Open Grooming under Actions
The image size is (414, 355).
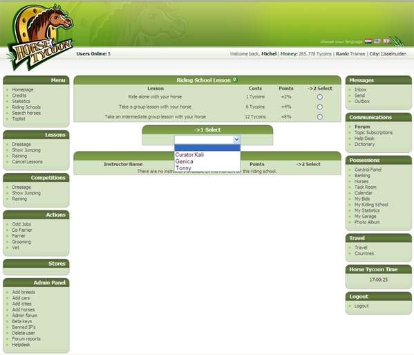pyautogui.click(x=21, y=242)
